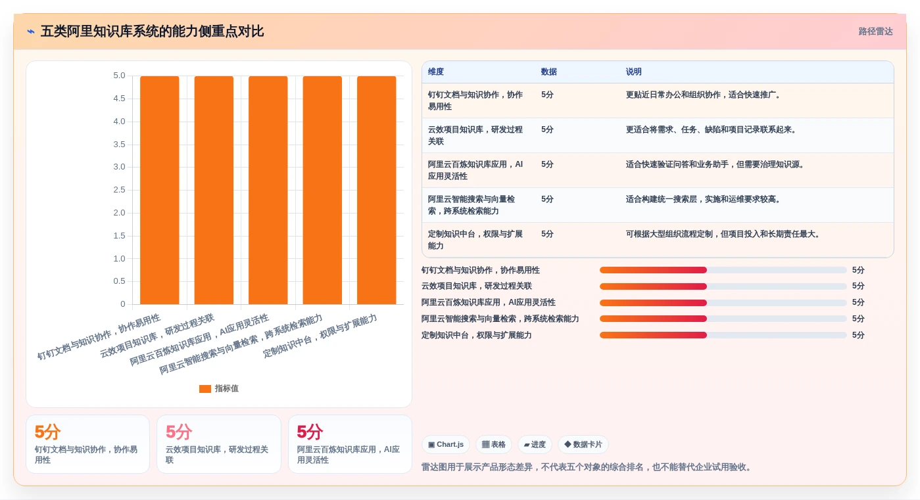Click the title 五类阿里知识库系统的能力侧重点对比

coord(152,32)
